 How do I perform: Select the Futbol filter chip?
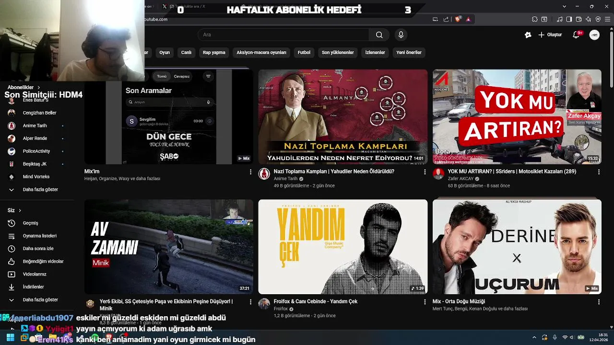[x=304, y=52]
